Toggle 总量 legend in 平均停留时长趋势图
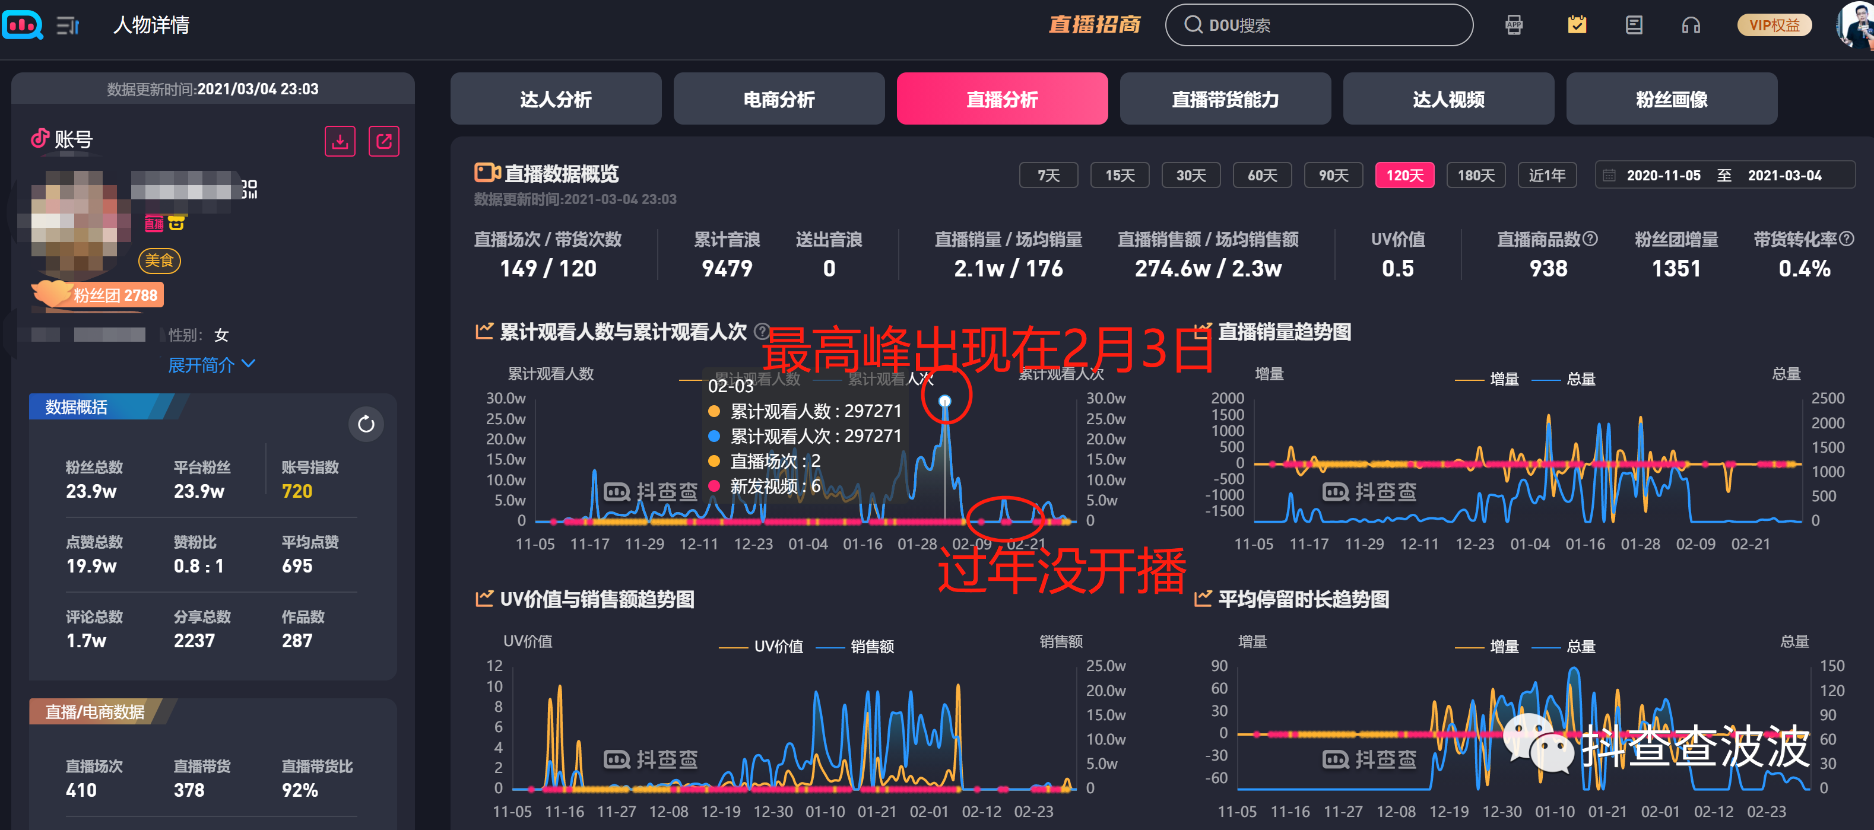Viewport: 1874px width, 830px height. tap(1564, 647)
